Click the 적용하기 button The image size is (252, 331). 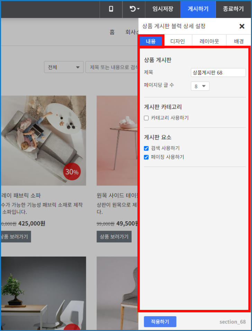(160, 322)
